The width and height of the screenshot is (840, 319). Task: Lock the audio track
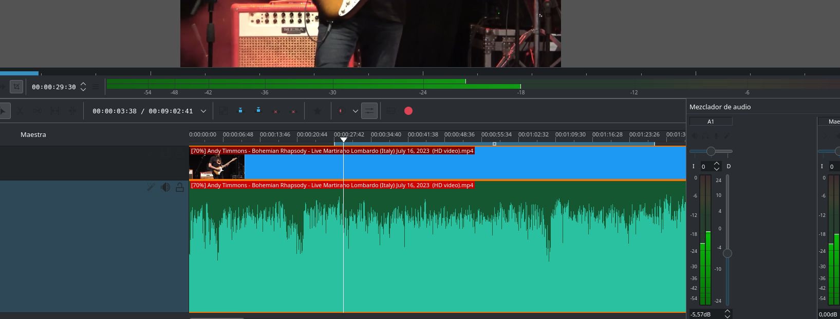[180, 187]
